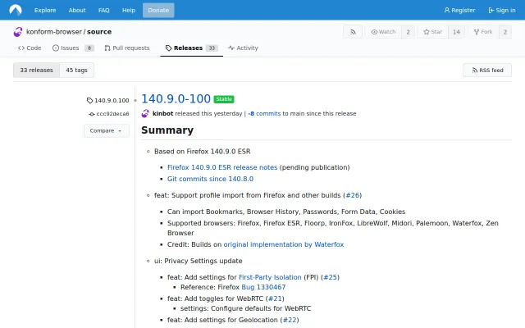Open issue #25 link
Viewport: 525px width, 328px height.
(330, 277)
